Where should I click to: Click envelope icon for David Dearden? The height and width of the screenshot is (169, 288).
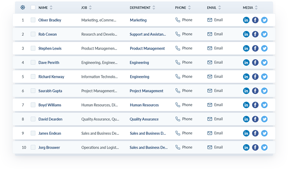[x=209, y=119]
